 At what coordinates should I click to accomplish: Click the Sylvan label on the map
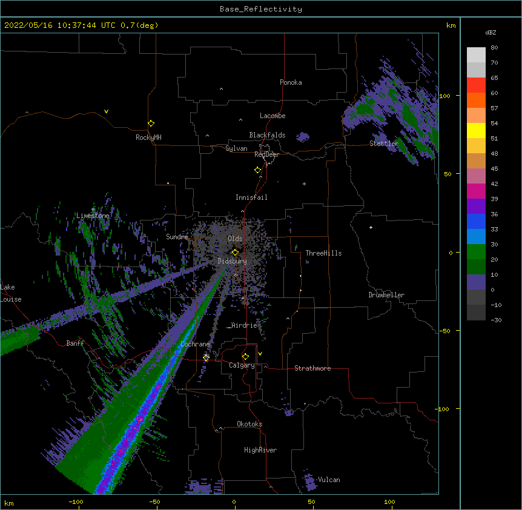236,148
